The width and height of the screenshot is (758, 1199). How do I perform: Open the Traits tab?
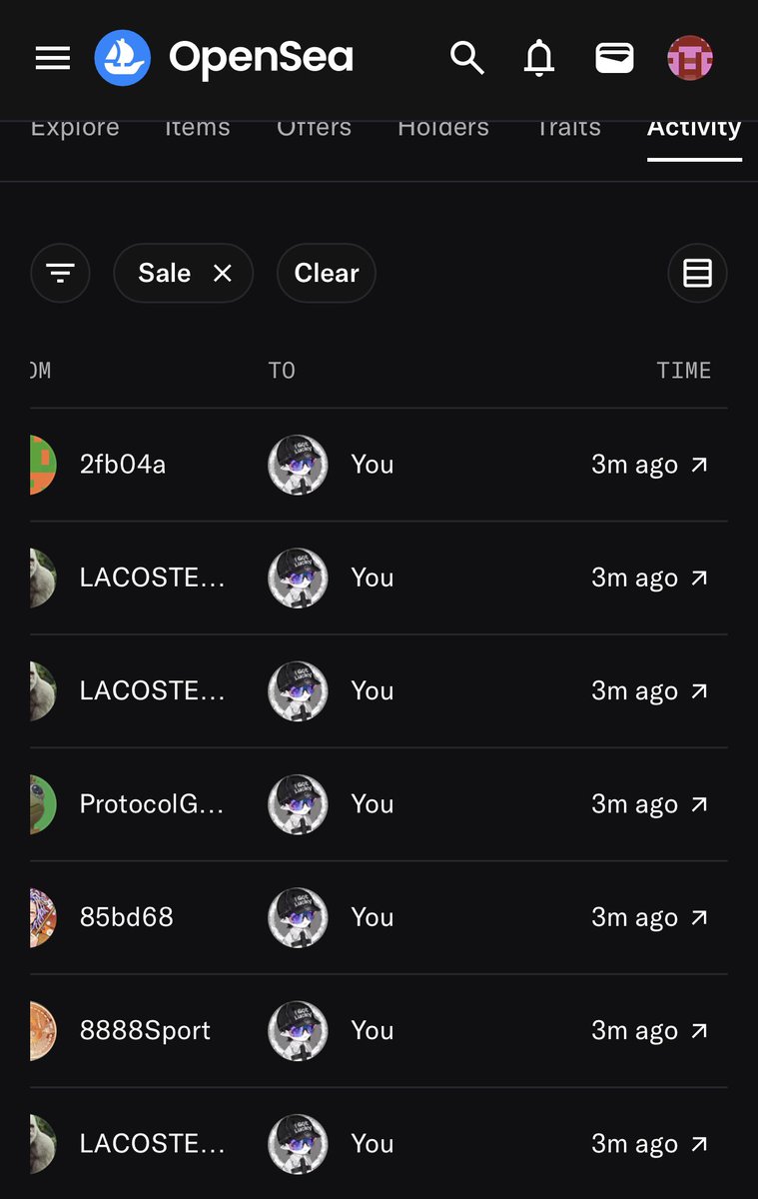[x=568, y=128]
